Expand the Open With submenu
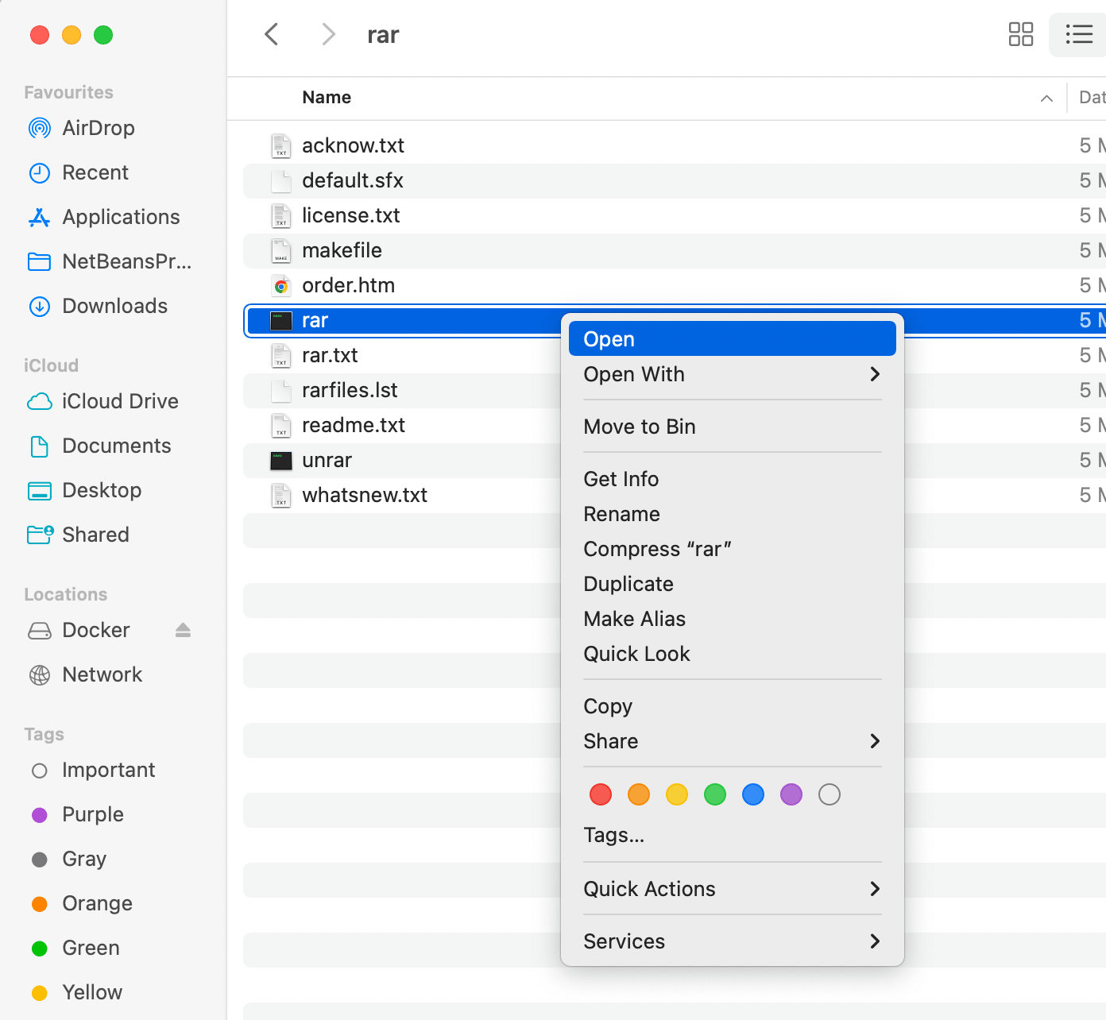The image size is (1106, 1020). coord(875,374)
